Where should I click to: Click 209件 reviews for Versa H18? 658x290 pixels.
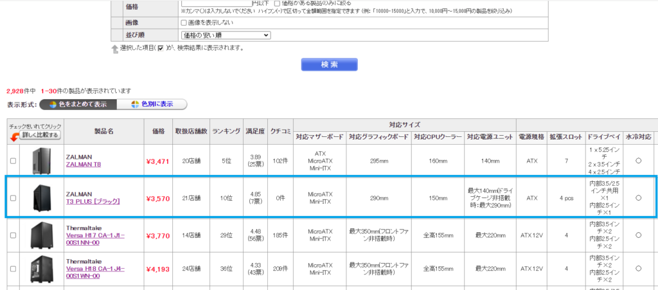pos(280,268)
